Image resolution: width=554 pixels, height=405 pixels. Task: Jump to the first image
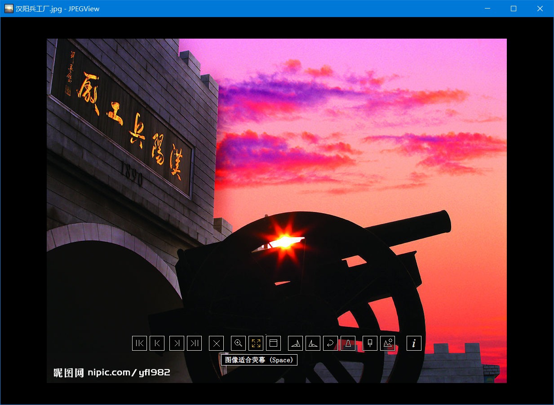click(139, 343)
